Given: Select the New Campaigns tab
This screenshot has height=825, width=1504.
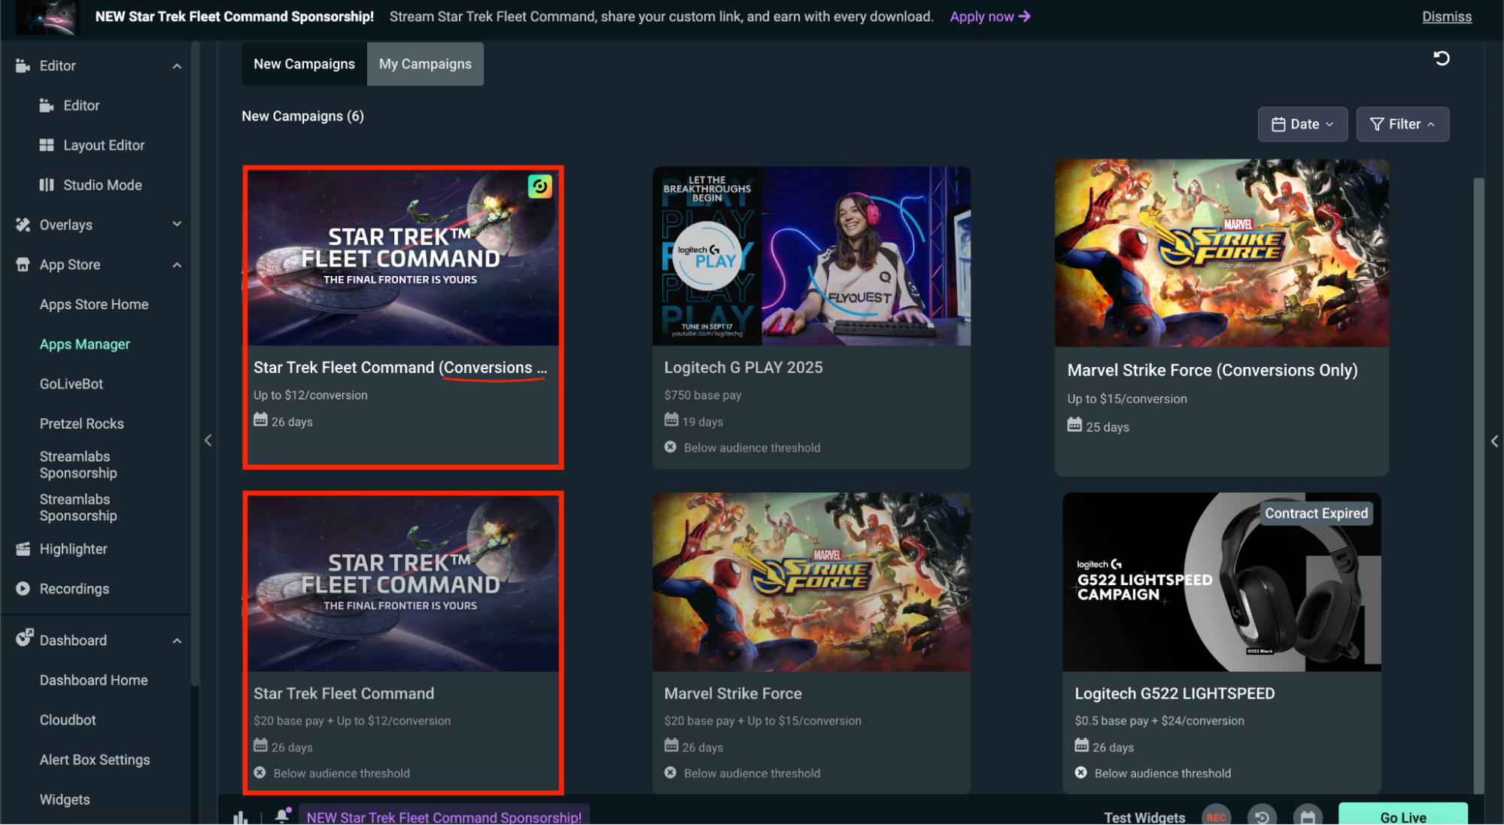Looking at the screenshot, I should [304, 64].
